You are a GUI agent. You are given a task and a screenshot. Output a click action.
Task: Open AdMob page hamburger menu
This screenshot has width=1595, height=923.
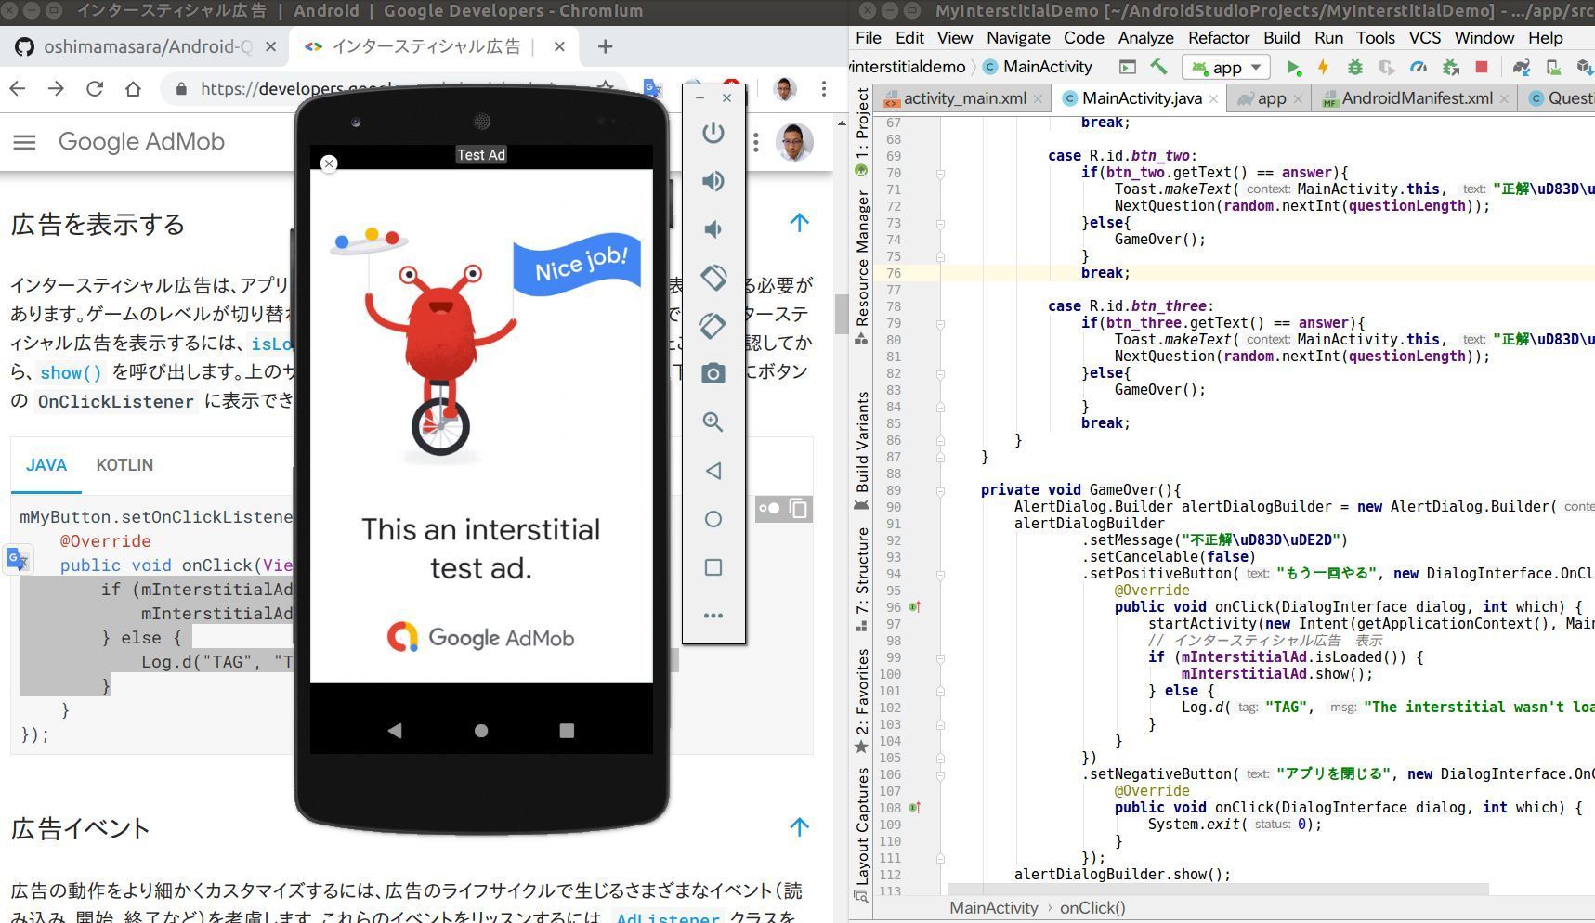coord(24,142)
